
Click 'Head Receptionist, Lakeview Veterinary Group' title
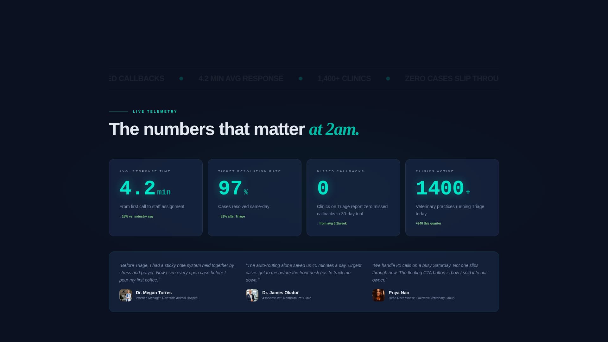pos(421,298)
